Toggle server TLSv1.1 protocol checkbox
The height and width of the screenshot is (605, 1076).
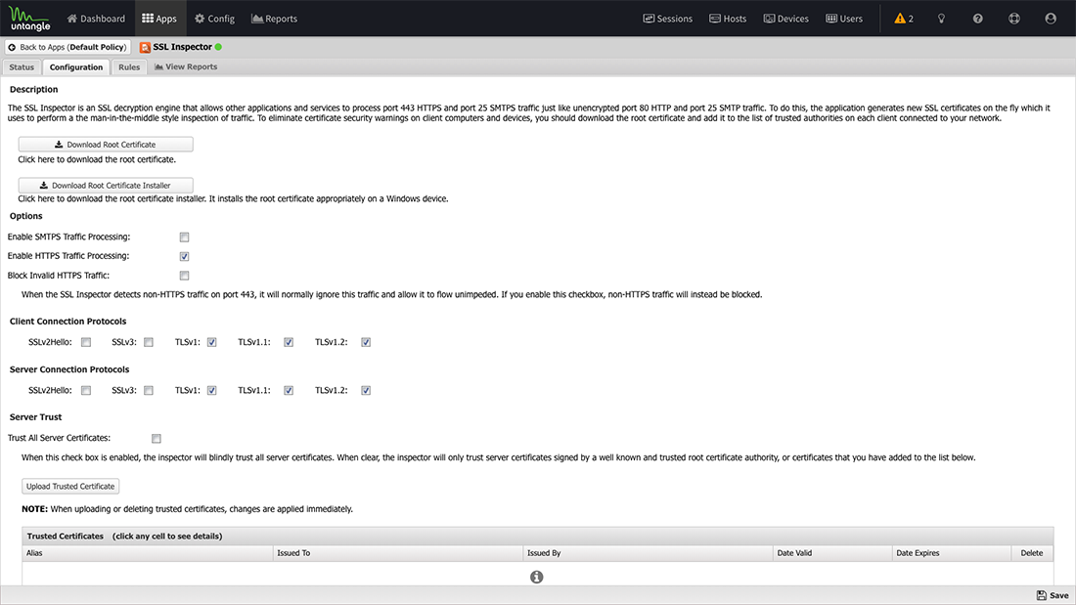[x=289, y=390]
